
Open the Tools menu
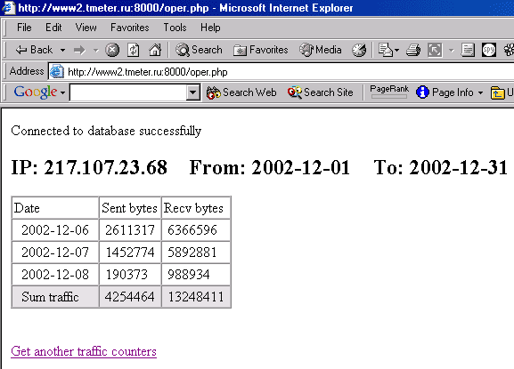click(x=175, y=28)
